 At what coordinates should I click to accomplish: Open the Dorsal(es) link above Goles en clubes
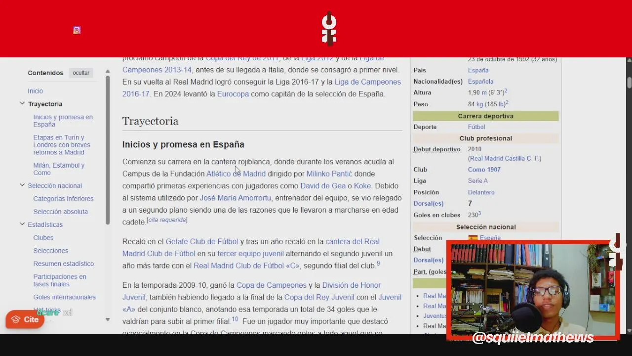[x=429, y=204]
